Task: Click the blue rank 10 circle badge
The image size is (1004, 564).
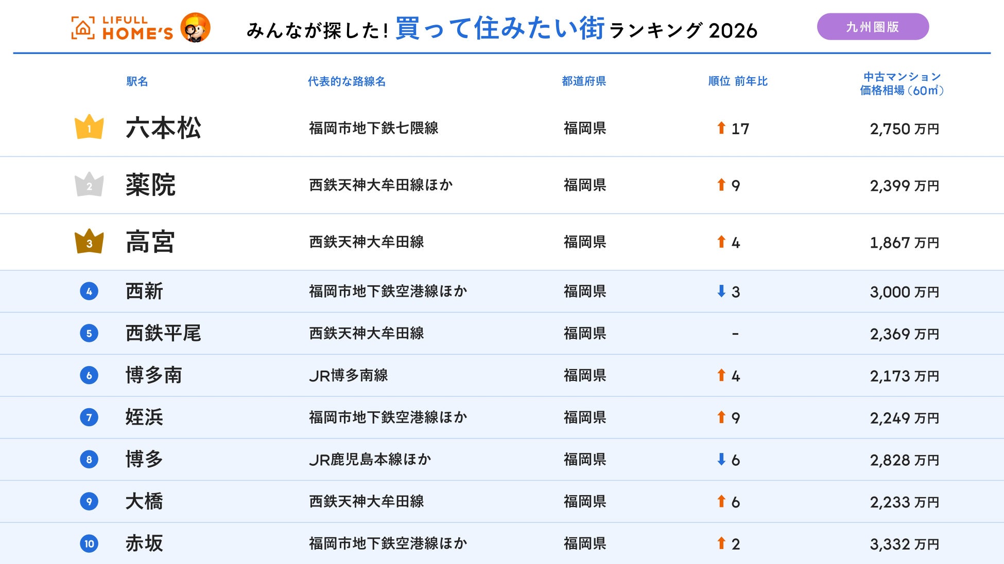Action: (x=89, y=543)
